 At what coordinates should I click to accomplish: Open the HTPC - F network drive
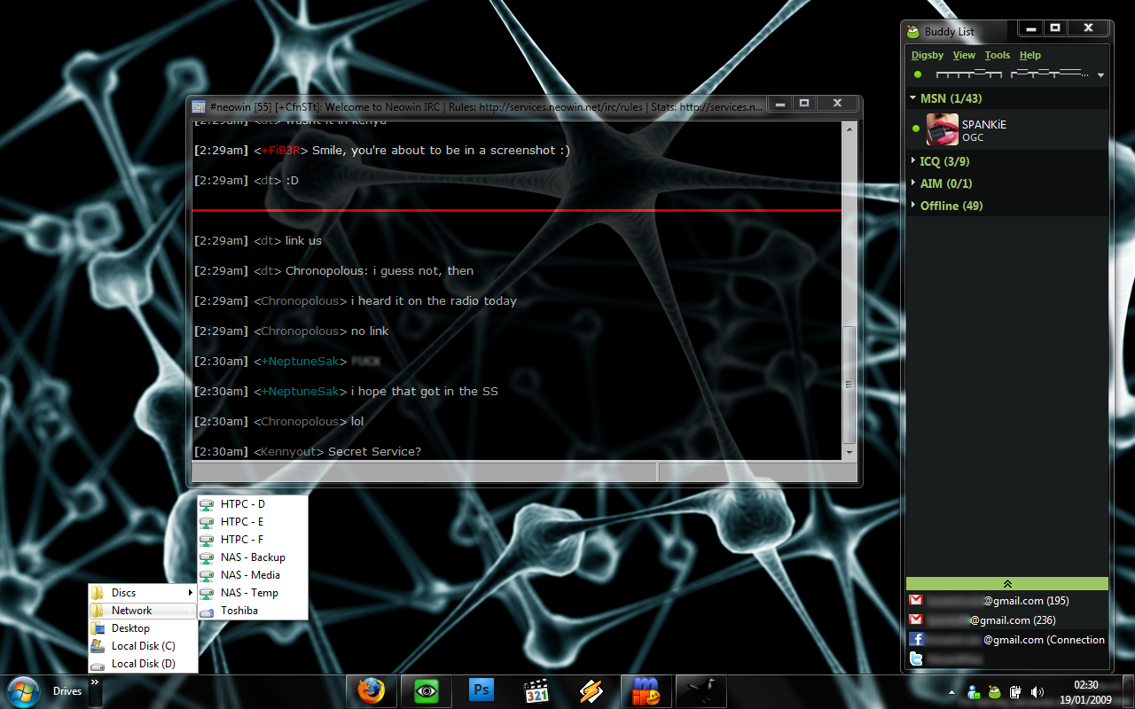pos(253,540)
